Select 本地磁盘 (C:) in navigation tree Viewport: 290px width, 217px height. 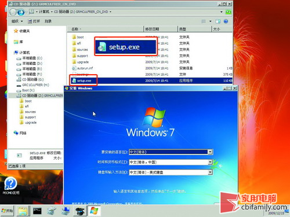tap(30, 58)
